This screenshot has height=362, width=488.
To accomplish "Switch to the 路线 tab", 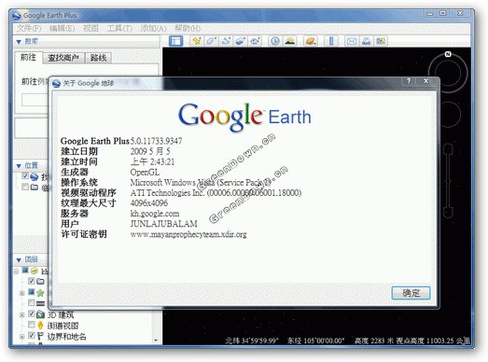I will tap(98, 58).
